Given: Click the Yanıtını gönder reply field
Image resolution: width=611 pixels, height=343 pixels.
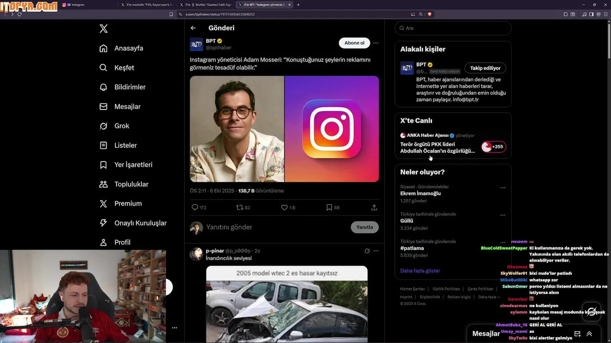Looking at the screenshot, I should 277,227.
